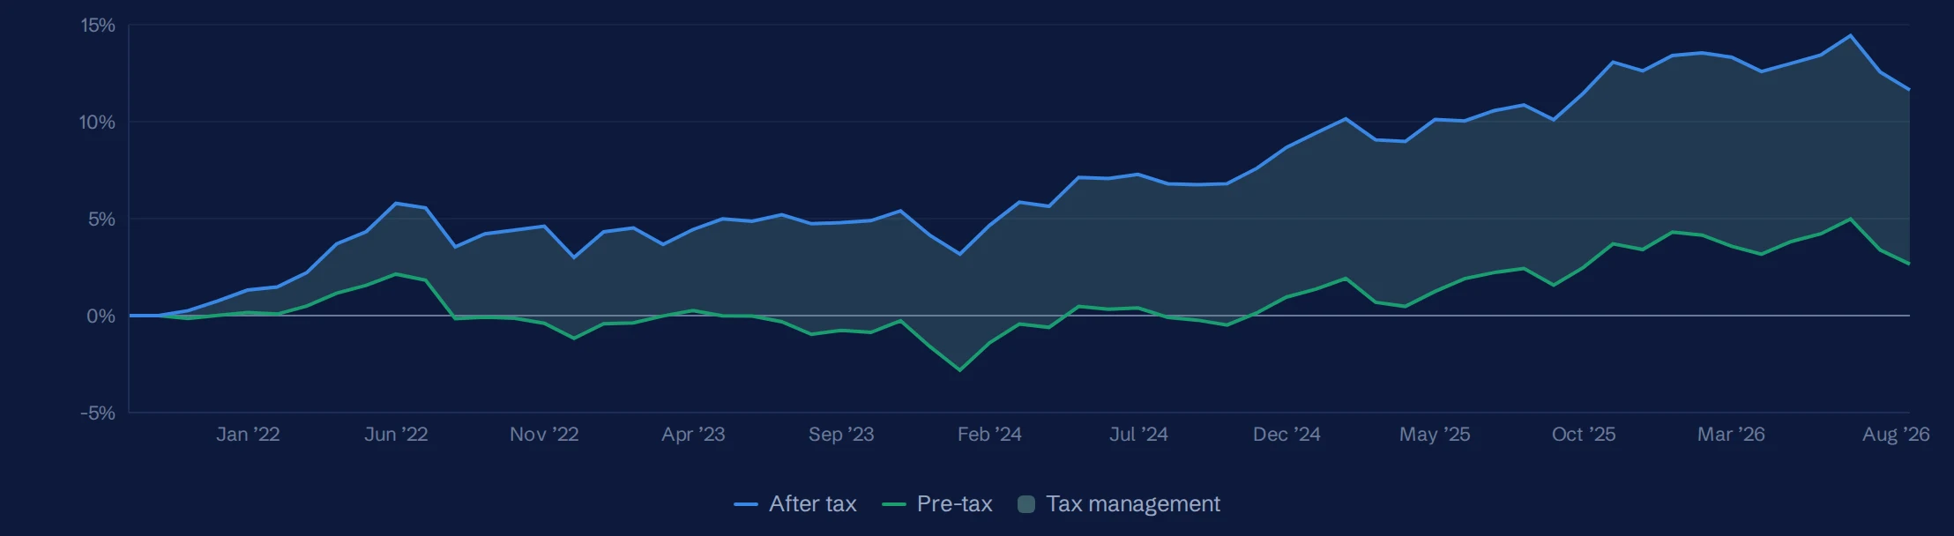1954x536 pixels.
Task: Click the Jun '22 x-axis label
Action: coord(396,435)
